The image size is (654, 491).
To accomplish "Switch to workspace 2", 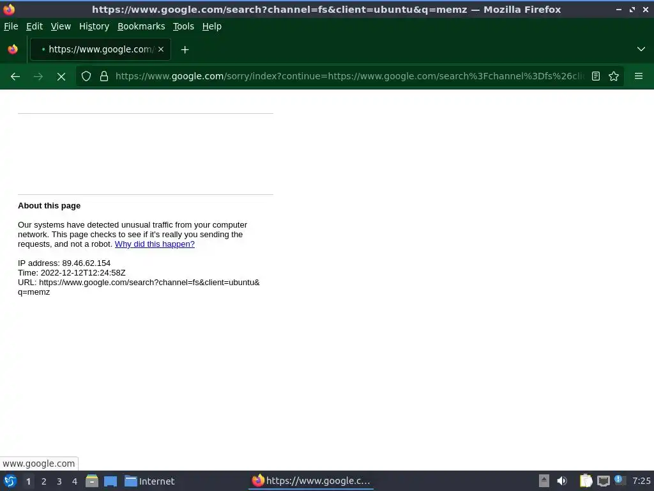I will 44,481.
